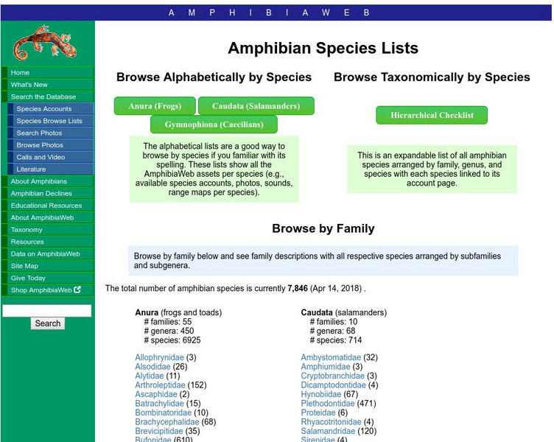The image size is (554, 442).
Task: Open the Alytidae family link
Action: [x=150, y=376]
